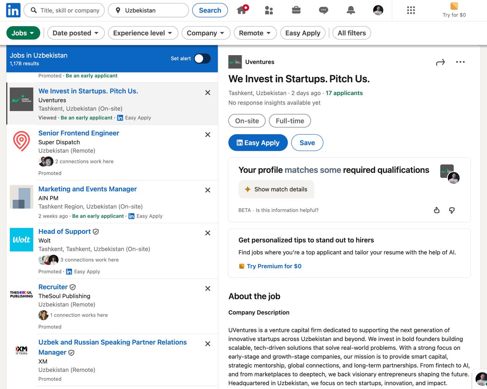Give thumbs down on match information

click(452, 210)
